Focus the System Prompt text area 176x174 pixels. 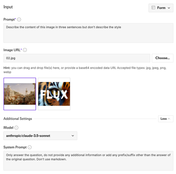[x=88, y=161]
